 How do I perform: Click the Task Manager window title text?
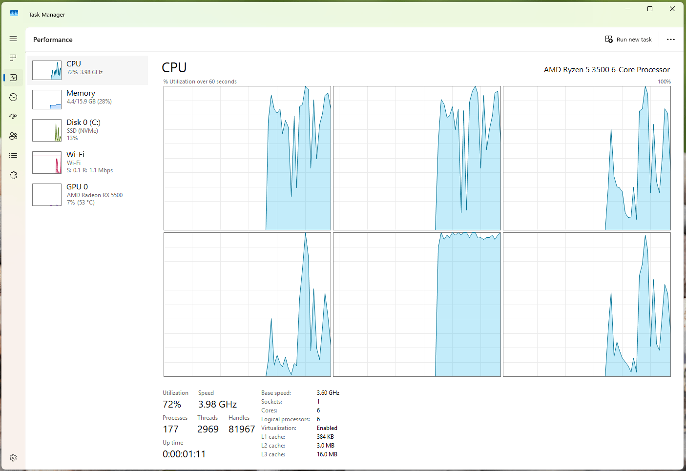coord(47,15)
